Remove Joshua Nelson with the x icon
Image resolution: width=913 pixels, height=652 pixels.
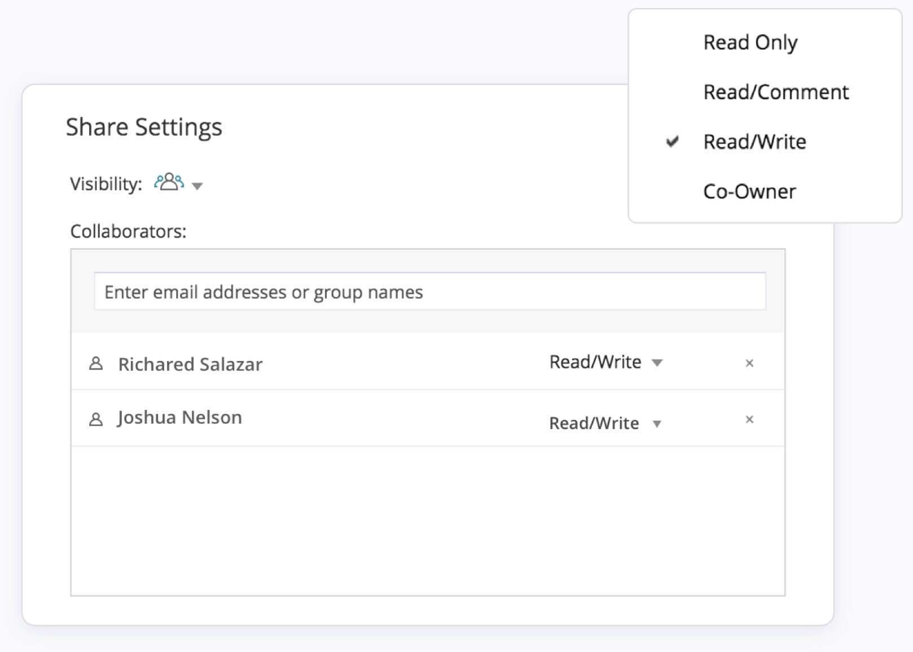pyautogui.click(x=749, y=420)
